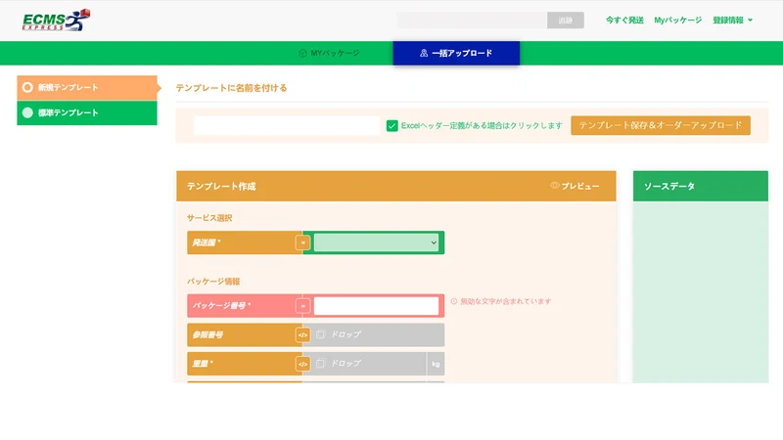Click the サービス選択 section label
The width and height of the screenshot is (783, 440).
tap(209, 218)
